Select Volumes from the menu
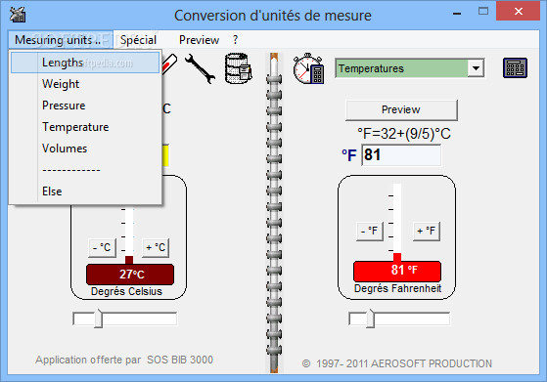Screen dimensions: 547x382 [85, 149]
